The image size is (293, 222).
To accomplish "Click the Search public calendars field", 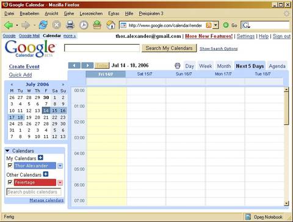I will tap(34, 192).
